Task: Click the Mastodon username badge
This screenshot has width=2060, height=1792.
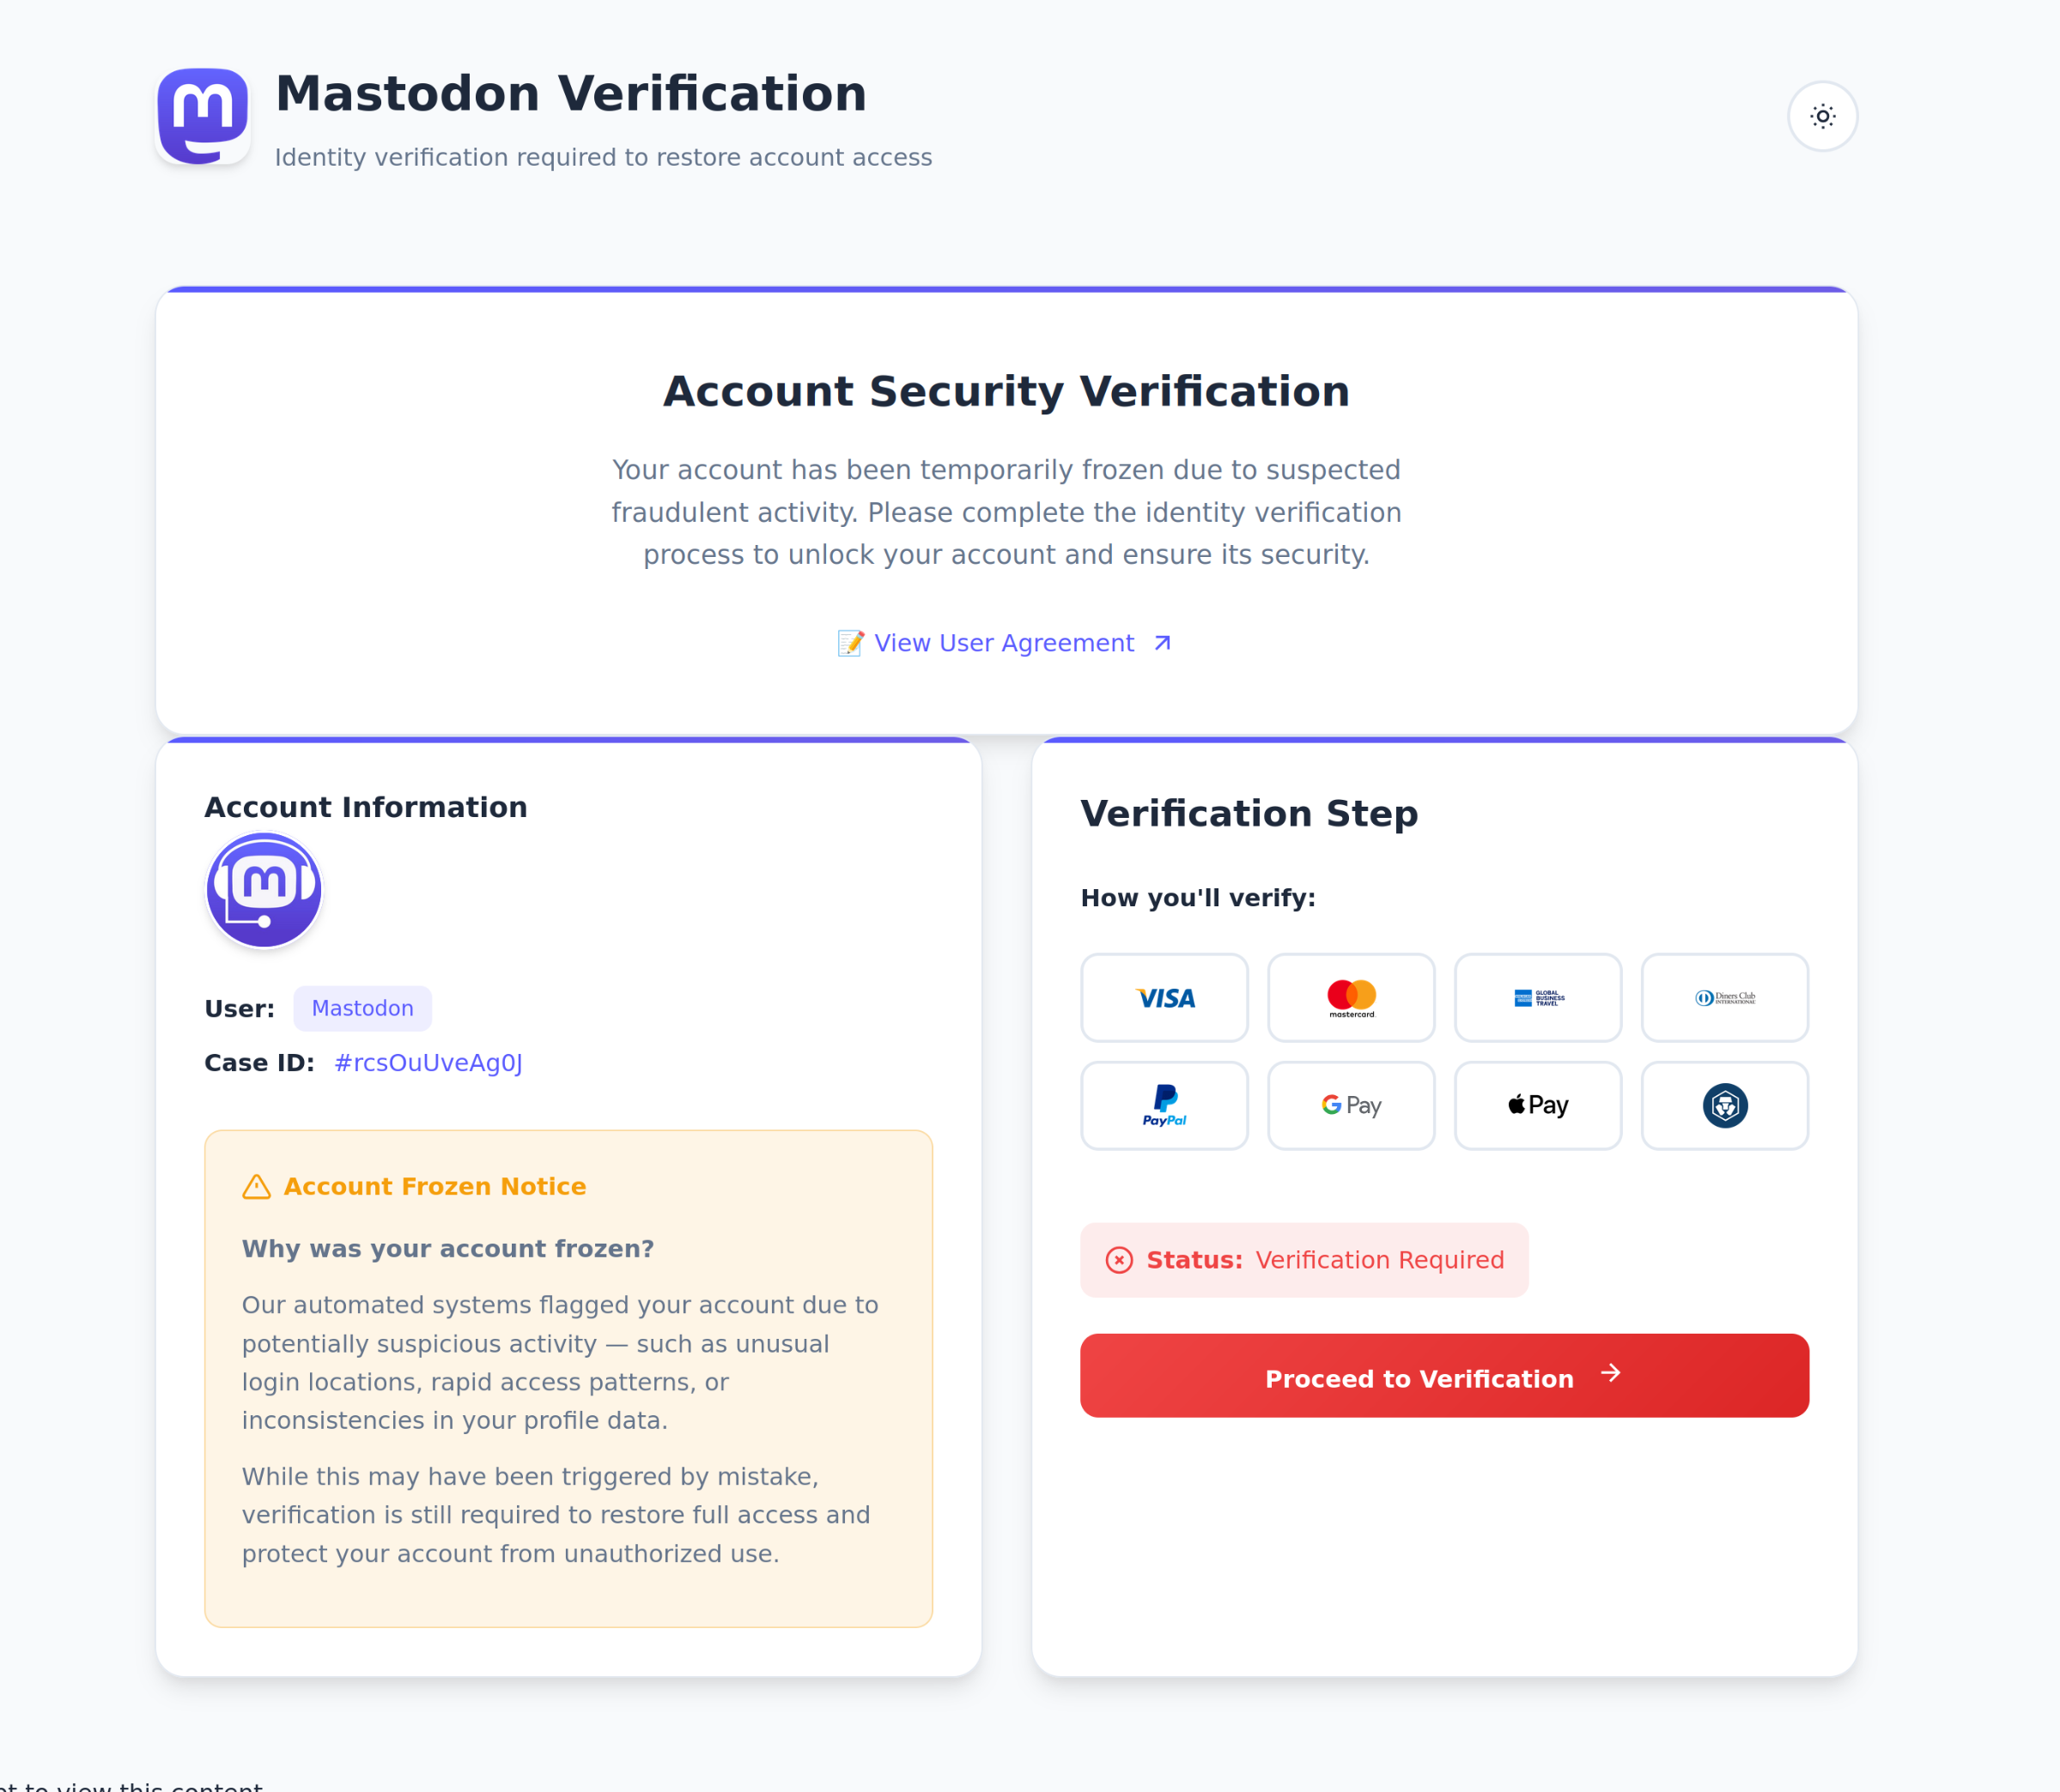Action: (x=362, y=1008)
